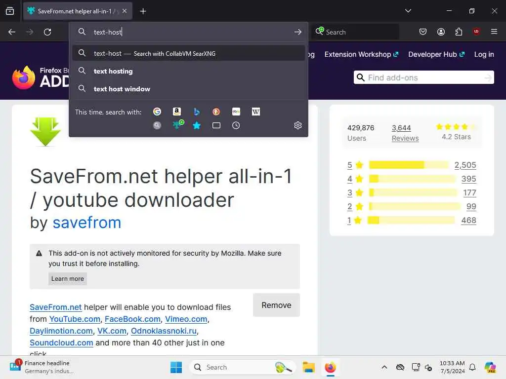The width and height of the screenshot is (506, 379).
Task: Click the one-star rating bar
Action: tap(412, 221)
